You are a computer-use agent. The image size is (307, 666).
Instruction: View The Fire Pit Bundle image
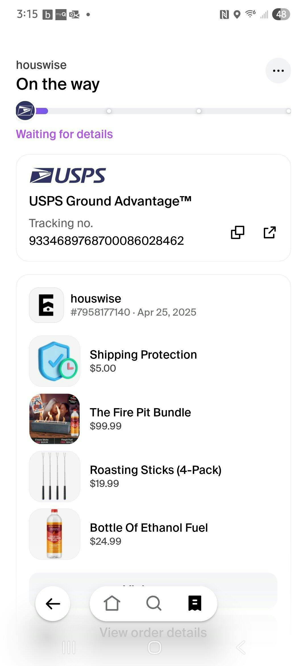click(x=55, y=419)
